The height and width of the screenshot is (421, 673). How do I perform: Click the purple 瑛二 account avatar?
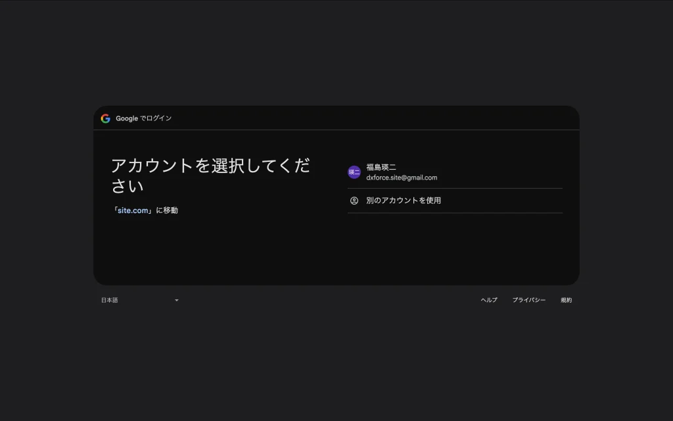tap(354, 172)
